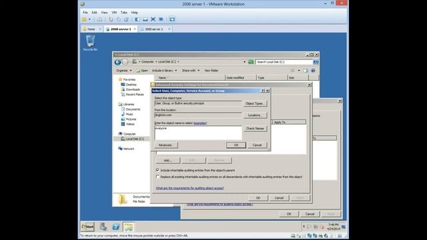Click the yellow power icon in VMware toolbar
The image size is (427, 240).
85,19
